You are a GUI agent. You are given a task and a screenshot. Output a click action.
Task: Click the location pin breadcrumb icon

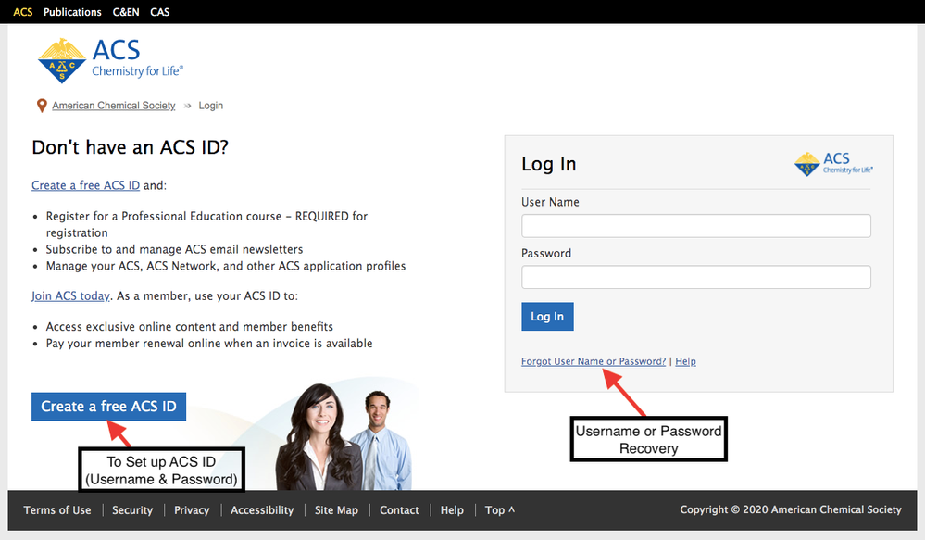pyautogui.click(x=42, y=106)
